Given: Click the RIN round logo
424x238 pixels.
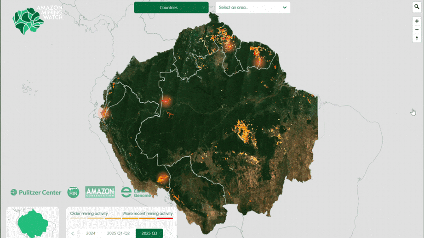Looking at the screenshot, I should click(73, 193).
